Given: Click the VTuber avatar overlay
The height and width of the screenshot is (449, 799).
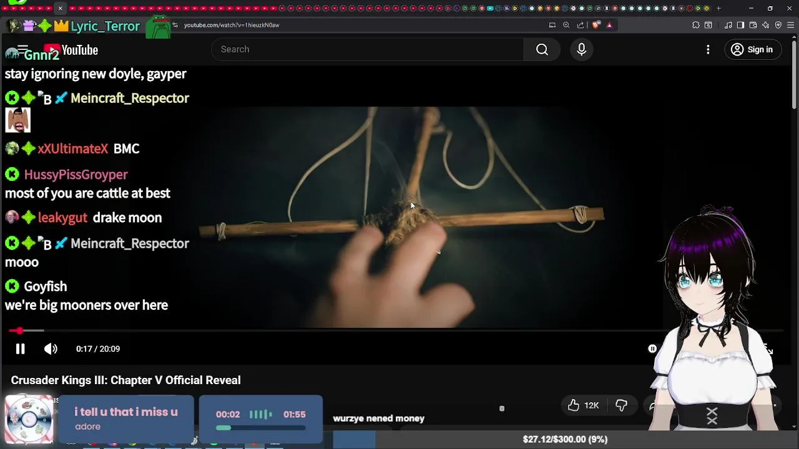Looking at the screenshot, I should click(x=712, y=318).
